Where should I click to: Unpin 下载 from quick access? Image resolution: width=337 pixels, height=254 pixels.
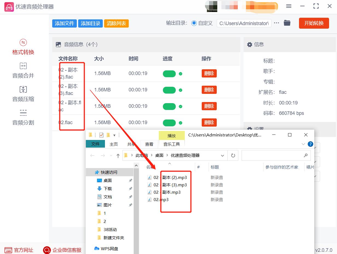[130, 188]
